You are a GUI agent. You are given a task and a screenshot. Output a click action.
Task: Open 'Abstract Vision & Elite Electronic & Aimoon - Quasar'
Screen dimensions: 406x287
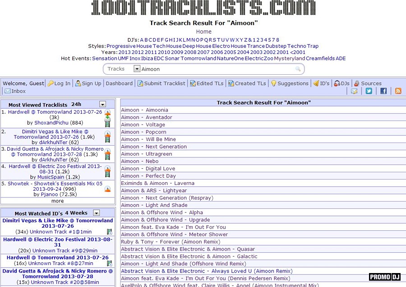[x=188, y=249]
